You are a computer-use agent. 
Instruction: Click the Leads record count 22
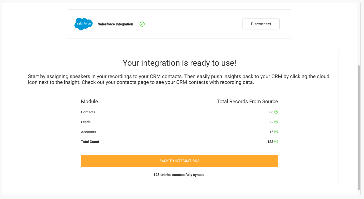[271, 122]
